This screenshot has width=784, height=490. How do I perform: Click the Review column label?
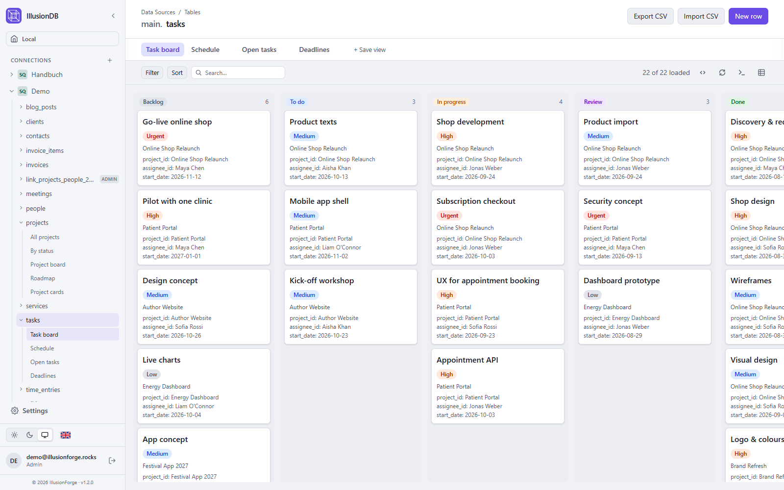(x=593, y=102)
